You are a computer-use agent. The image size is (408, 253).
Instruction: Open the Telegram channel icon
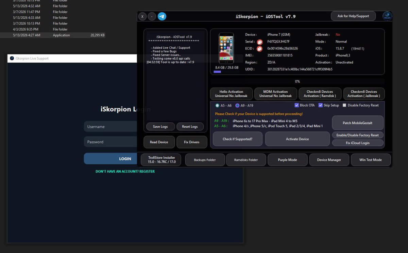tap(162, 16)
